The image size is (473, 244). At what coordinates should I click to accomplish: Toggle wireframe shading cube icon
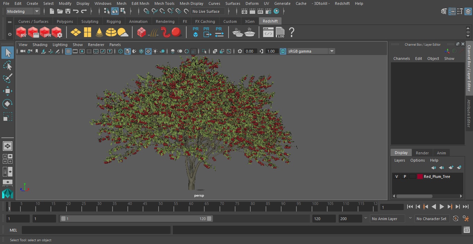click(121, 51)
